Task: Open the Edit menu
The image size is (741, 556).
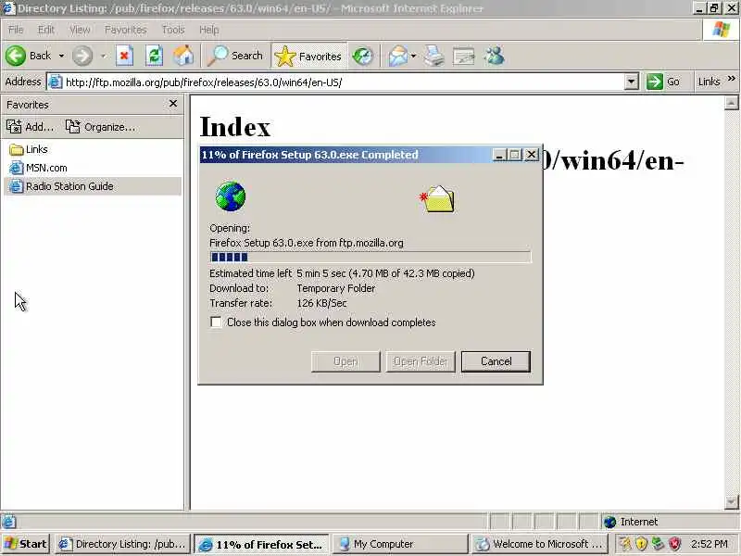Action: pyautogui.click(x=45, y=30)
